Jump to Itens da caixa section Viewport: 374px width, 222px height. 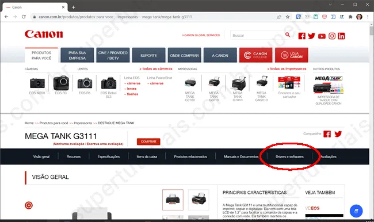tap(147, 156)
